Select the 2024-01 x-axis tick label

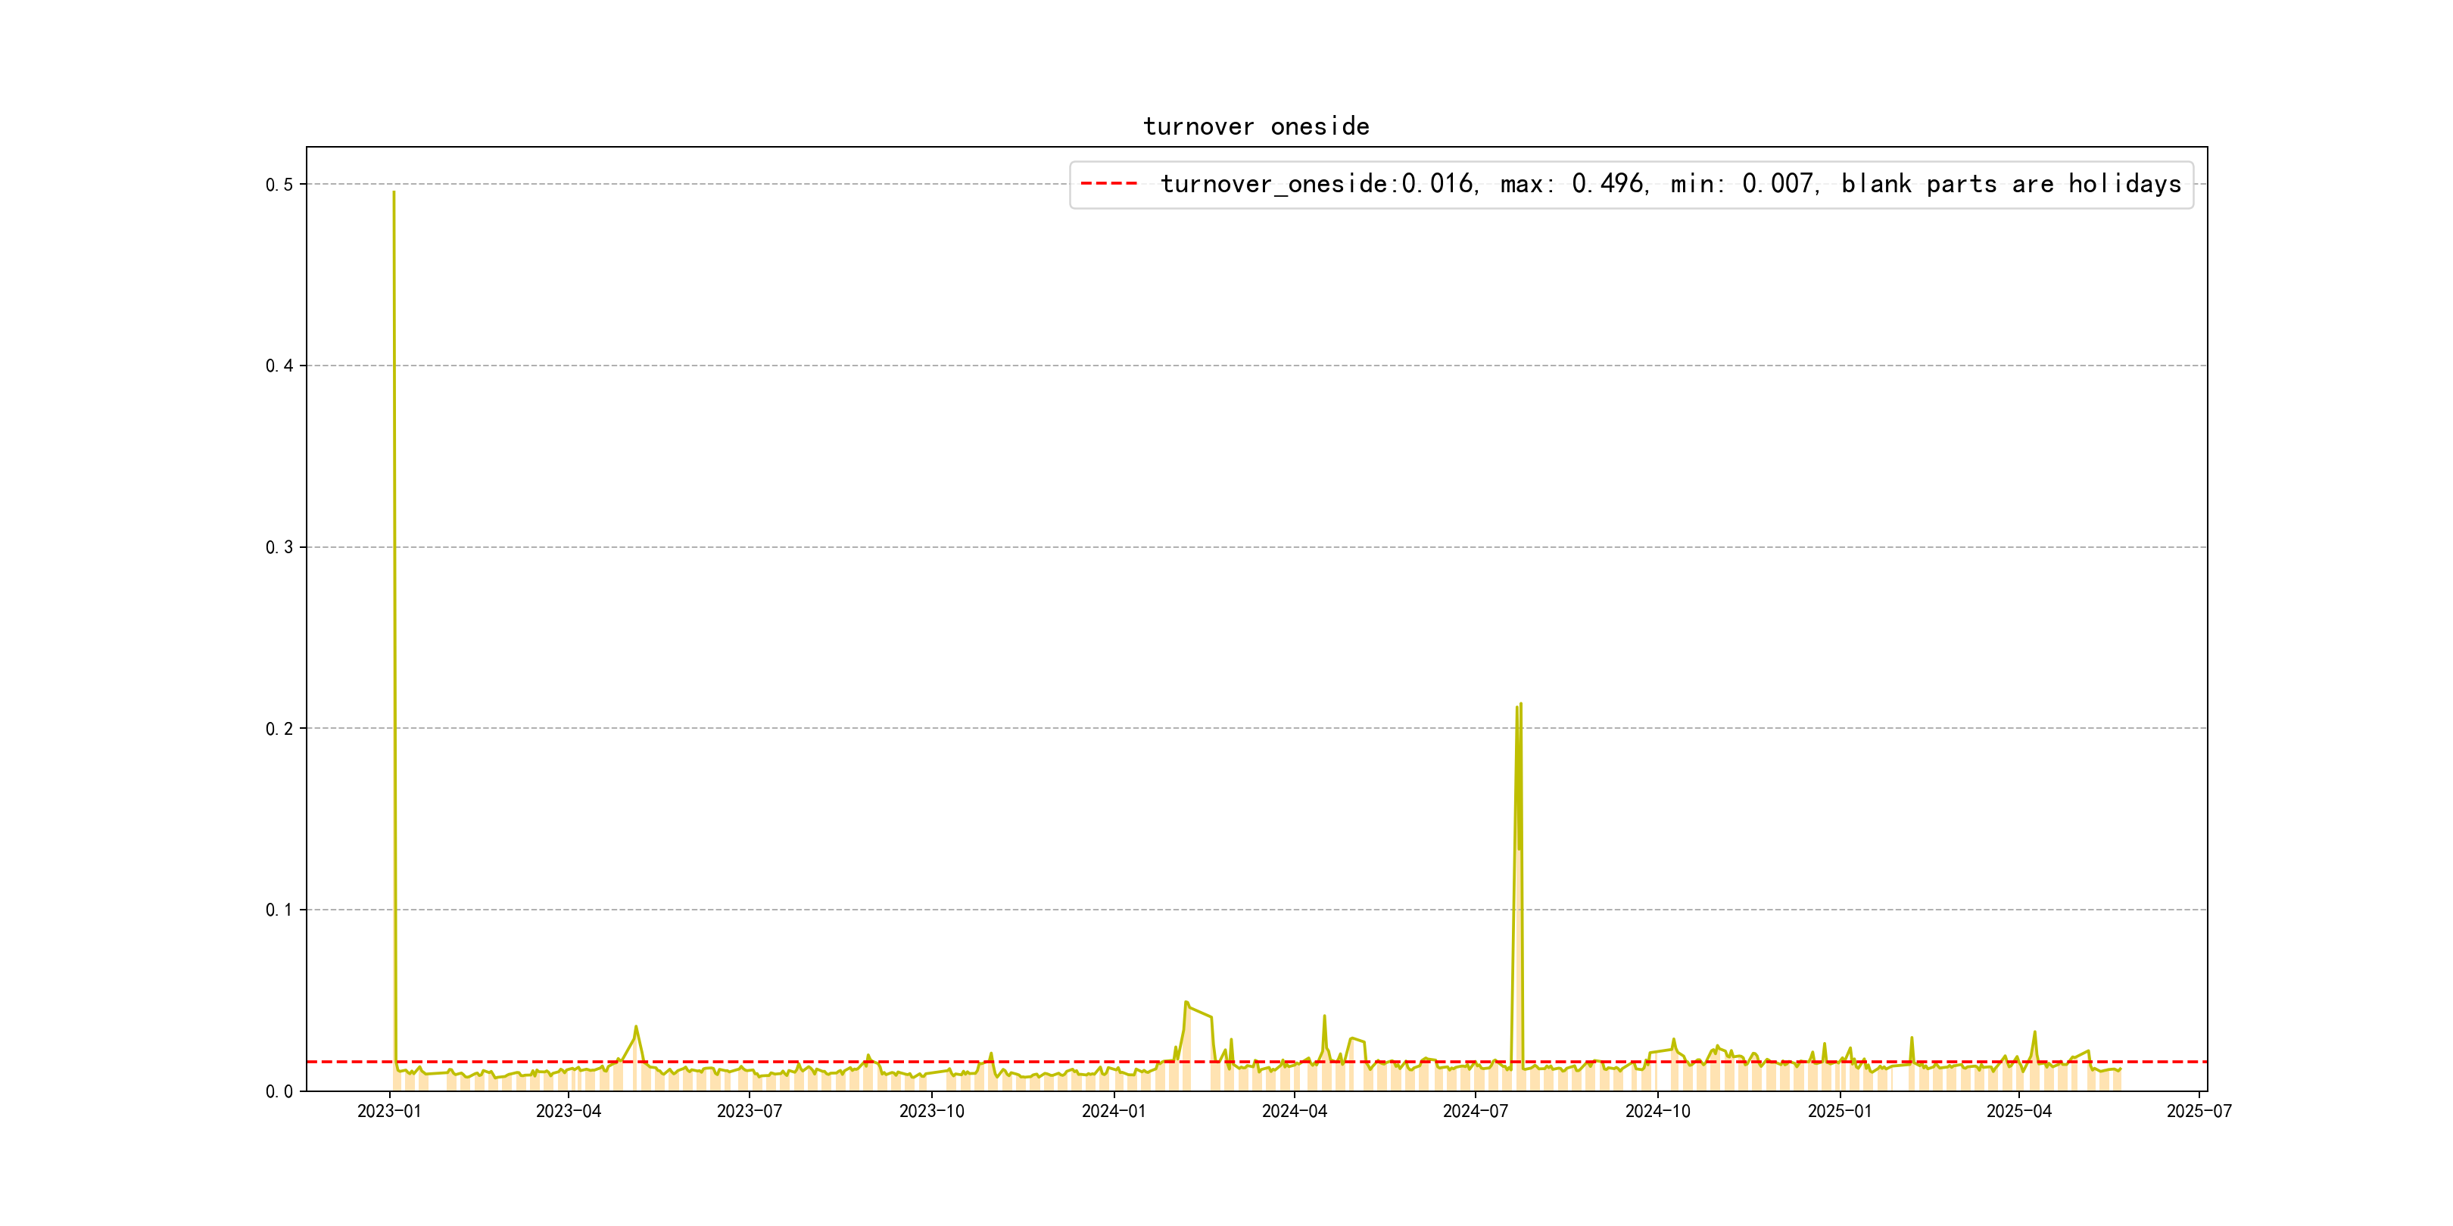(1113, 1111)
